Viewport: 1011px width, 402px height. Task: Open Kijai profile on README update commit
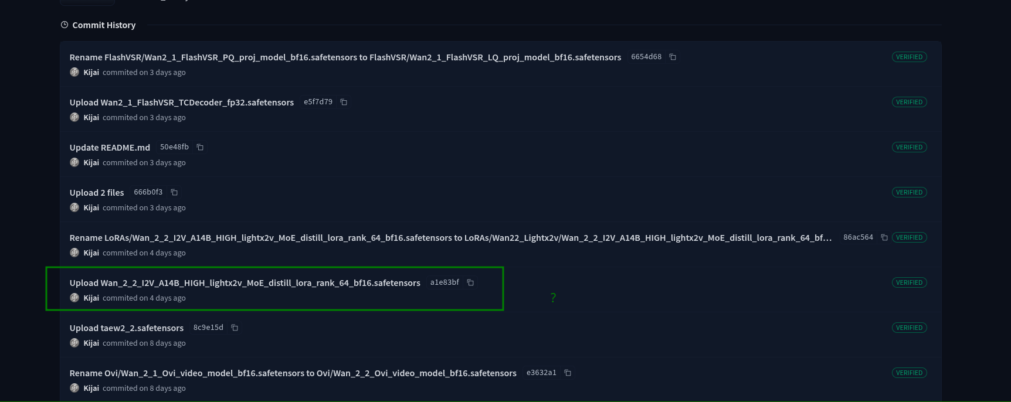(91, 163)
